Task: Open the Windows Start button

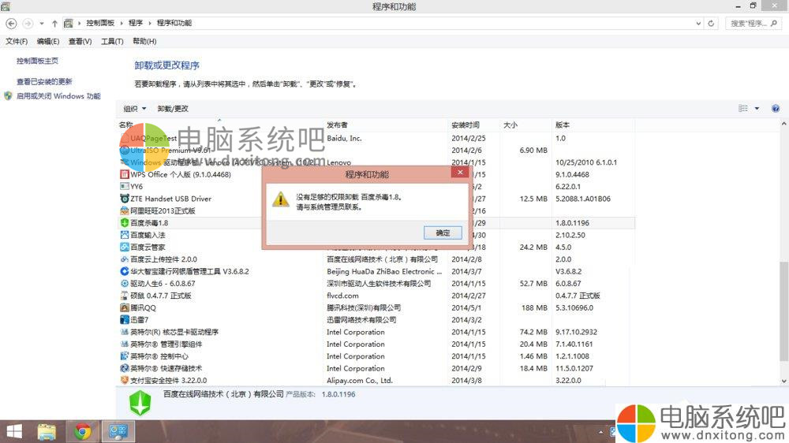Action: click(x=13, y=431)
